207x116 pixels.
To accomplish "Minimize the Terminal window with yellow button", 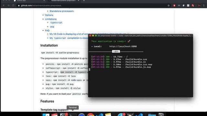I will click(93, 36).
